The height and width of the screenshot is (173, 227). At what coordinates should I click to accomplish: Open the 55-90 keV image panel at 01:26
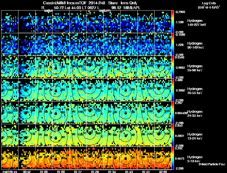[x=95, y=67]
